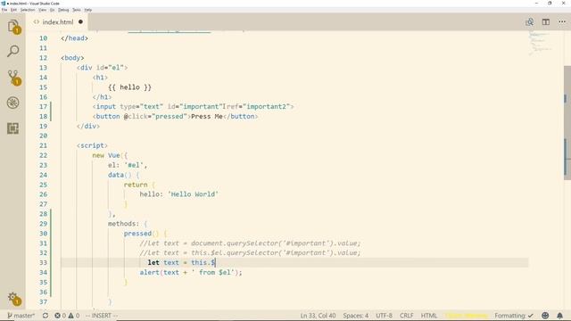571x321 pixels.
Task: Click the sync changes icon in status bar
Action: tap(46, 316)
